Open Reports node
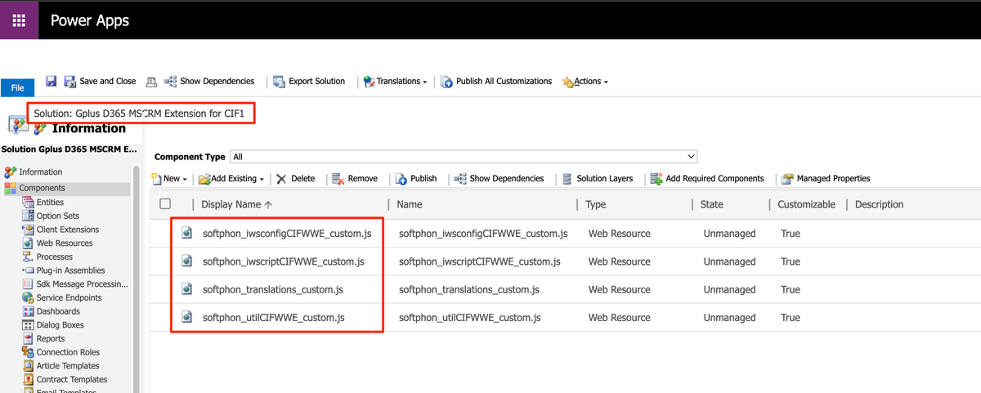The width and height of the screenshot is (981, 393). pos(51,338)
